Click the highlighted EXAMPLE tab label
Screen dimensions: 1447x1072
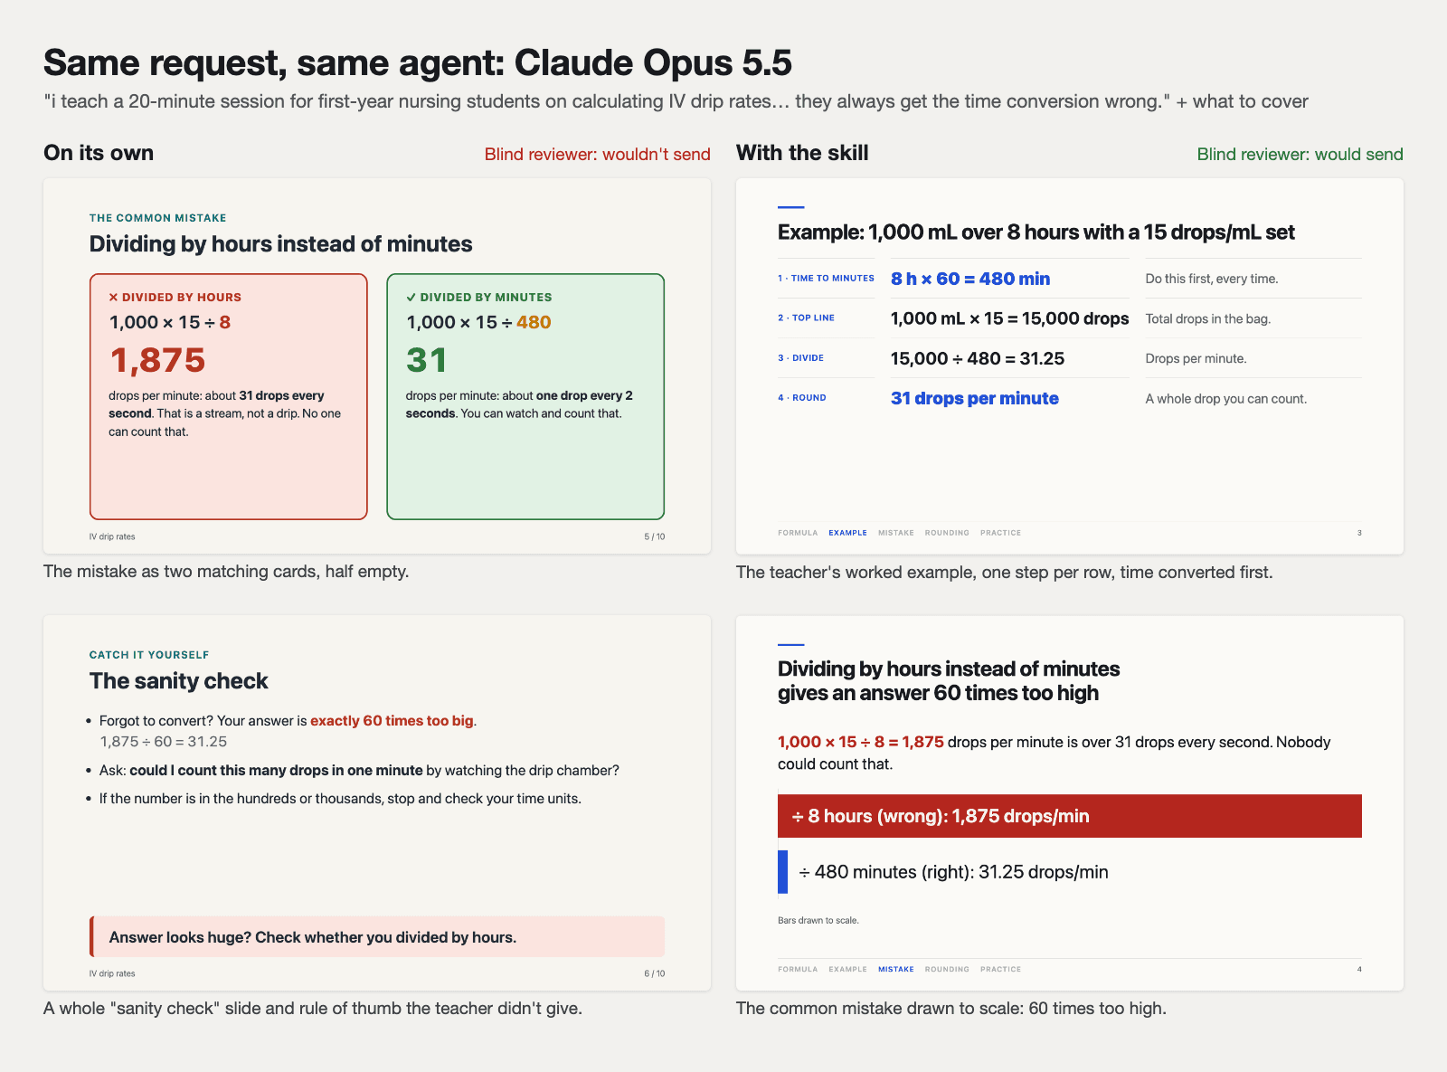point(847,533)
